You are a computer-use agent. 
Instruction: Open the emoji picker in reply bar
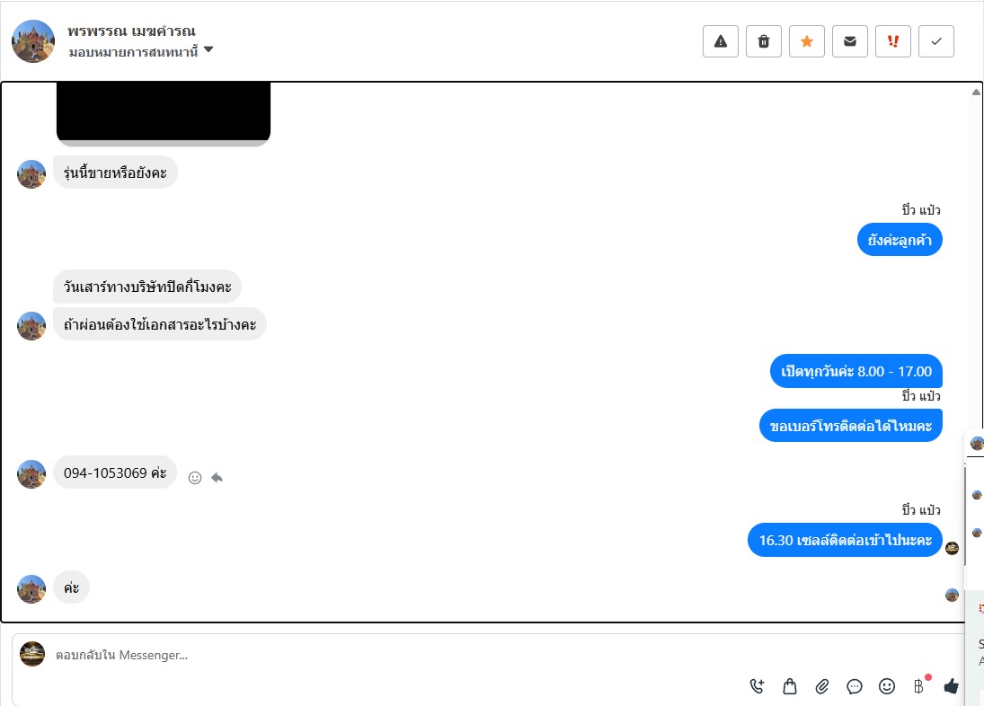(x=887, y=686)
